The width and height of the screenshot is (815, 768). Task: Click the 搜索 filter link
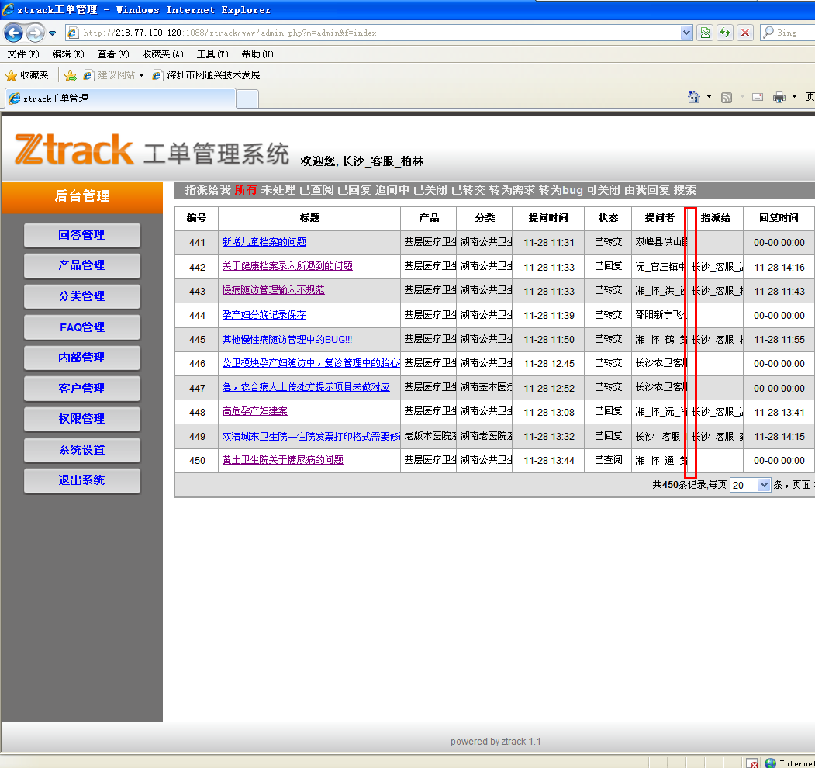[x=685, y=190]
